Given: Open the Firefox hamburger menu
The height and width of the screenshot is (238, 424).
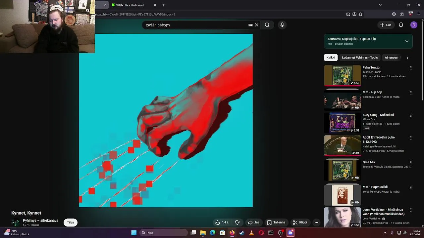Looking at the screenshot, I should (419, 14).
